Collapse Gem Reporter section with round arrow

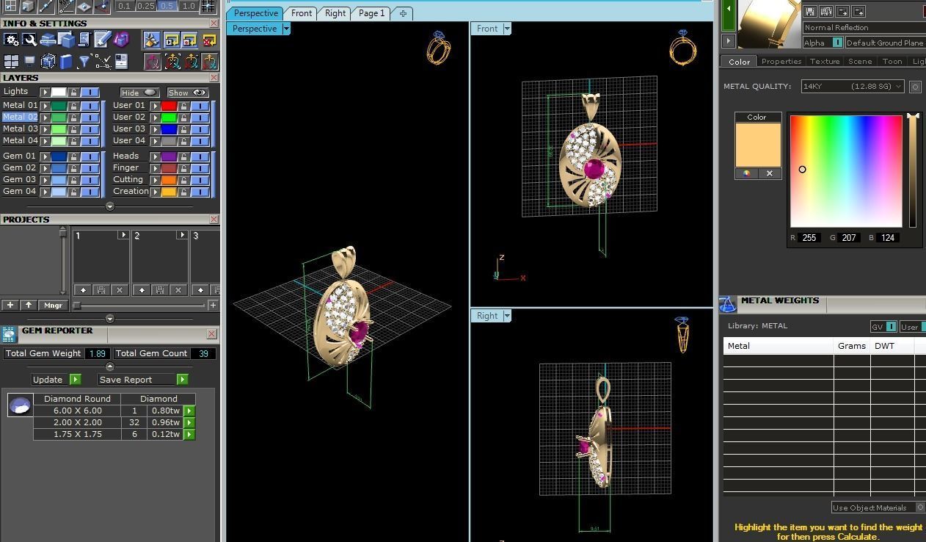(x=110, y=366)
